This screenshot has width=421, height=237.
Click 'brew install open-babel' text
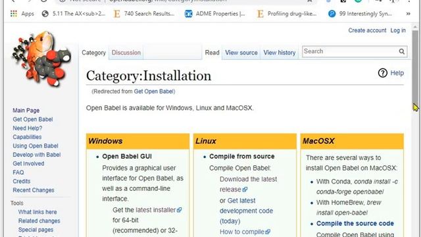point(349,208)
